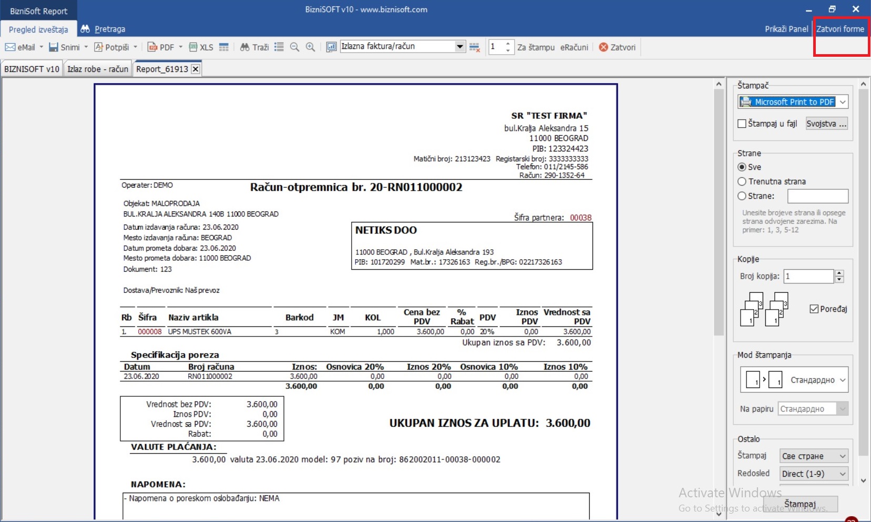The image size is (871, 522).
Task: Click the delete layout grid icon
Action: pos(474,47)
